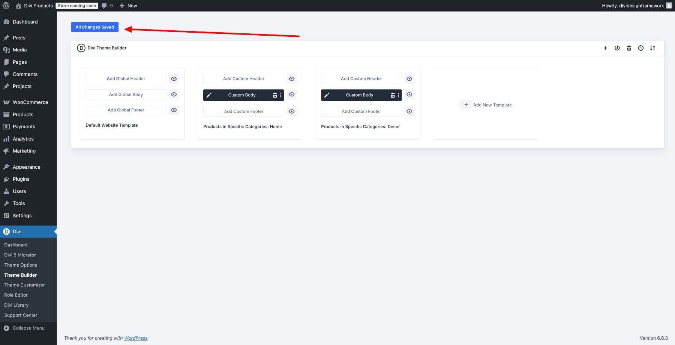The image size is (675, 345).
Task: Open the Comments sidebar menu
Action: point(25,74)
